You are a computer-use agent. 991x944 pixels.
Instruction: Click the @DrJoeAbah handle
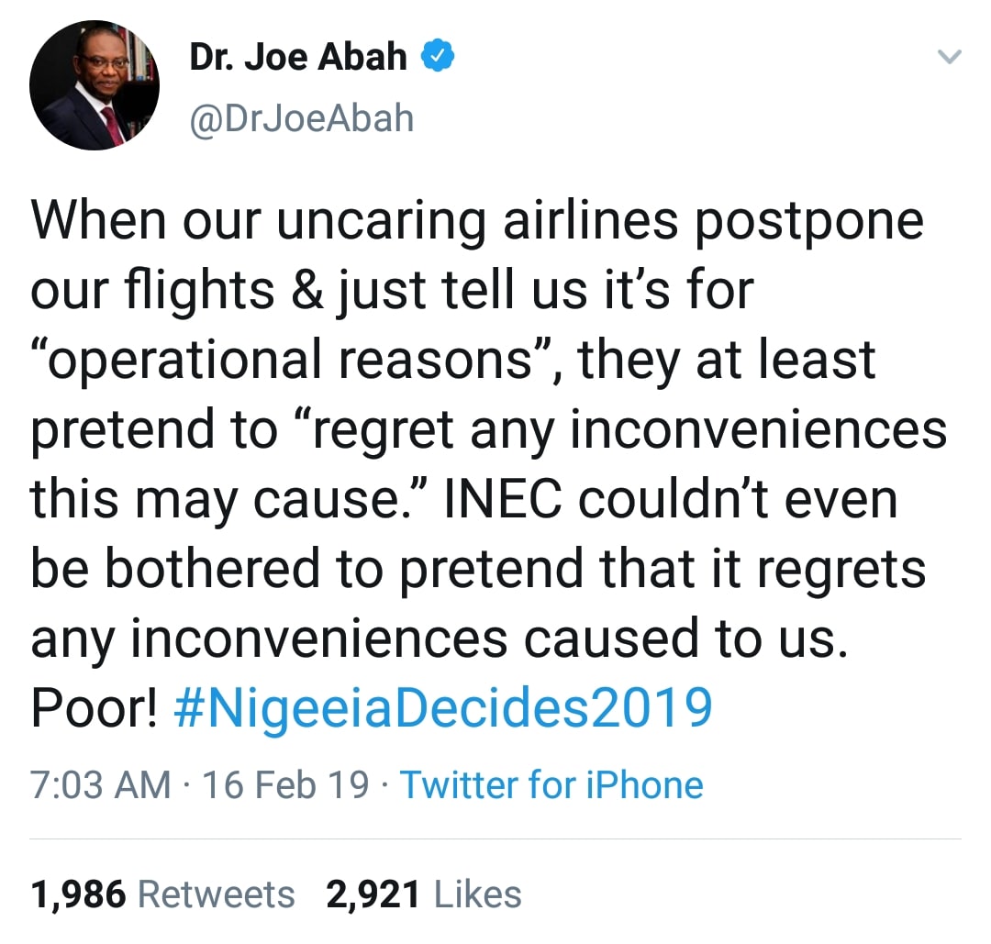(x=301, y=118)
